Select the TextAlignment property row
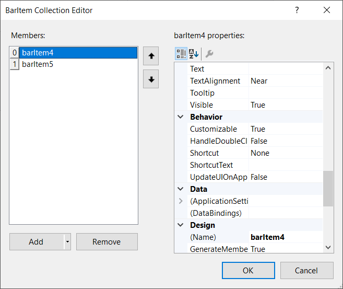This screenshot has height=289, width=343. coord(255,81)
